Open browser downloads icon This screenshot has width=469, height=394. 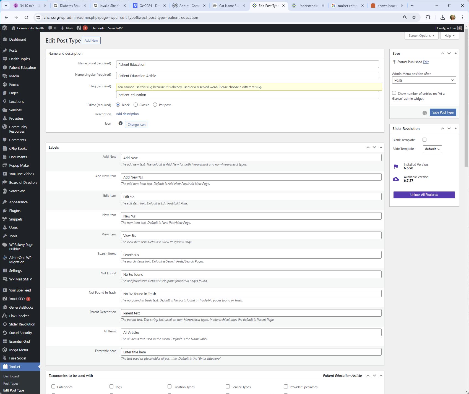click(x=443, y=17)
